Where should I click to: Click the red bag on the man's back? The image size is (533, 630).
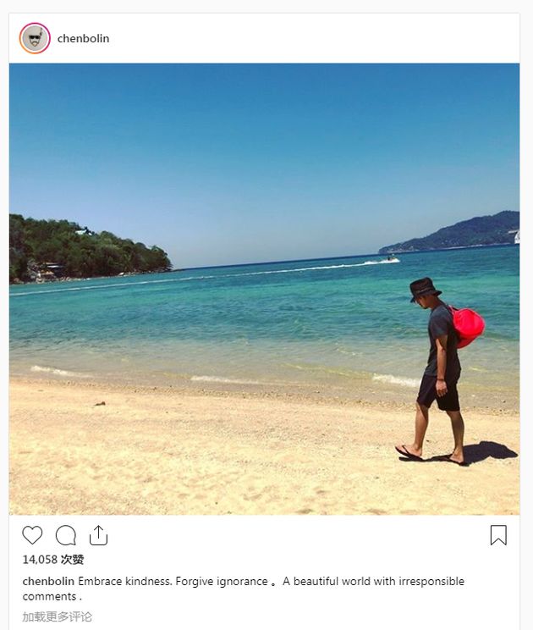tap(468, 327)
